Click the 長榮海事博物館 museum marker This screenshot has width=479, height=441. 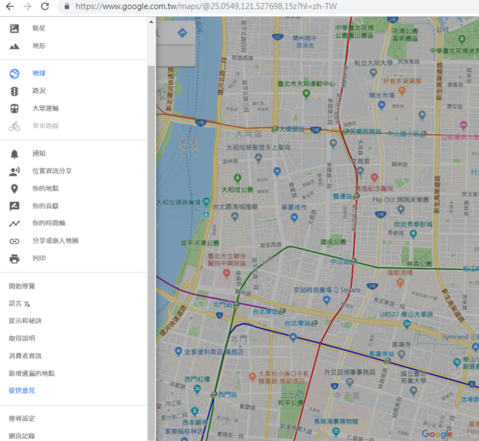(x=336, y=431)
